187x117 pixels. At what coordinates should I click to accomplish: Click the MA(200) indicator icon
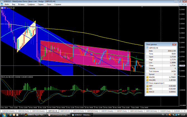coord(147,80)
